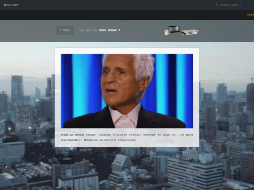Expand the NEWS BREAK section dropdown
The width and height of the screenshot is (254, 190).
[109, 30]
